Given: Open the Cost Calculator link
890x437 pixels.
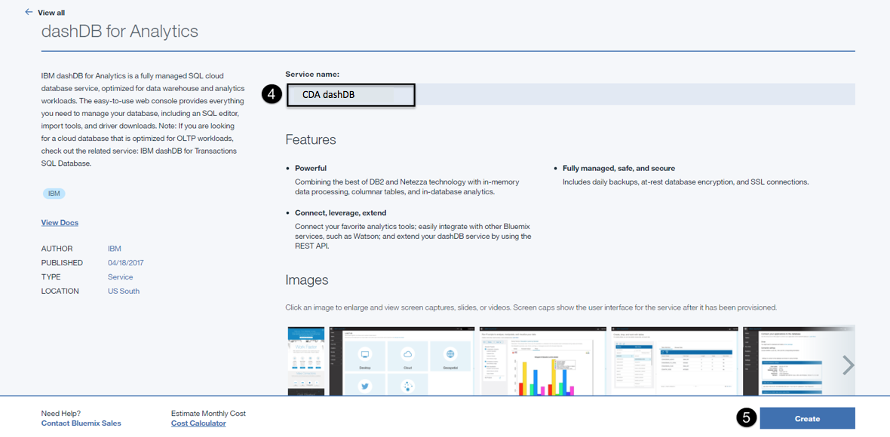Looking at the screenshot, I should pos(198,423).
